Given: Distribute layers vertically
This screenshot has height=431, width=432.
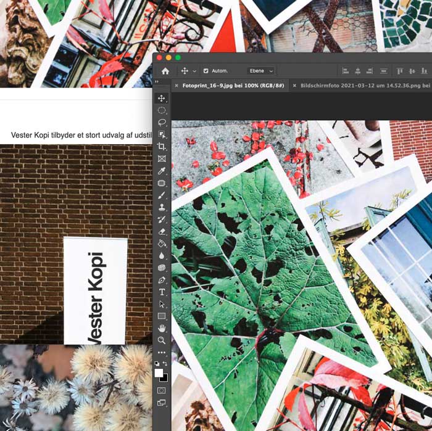Looking at the screenshot, I should (x=383, y=71).
